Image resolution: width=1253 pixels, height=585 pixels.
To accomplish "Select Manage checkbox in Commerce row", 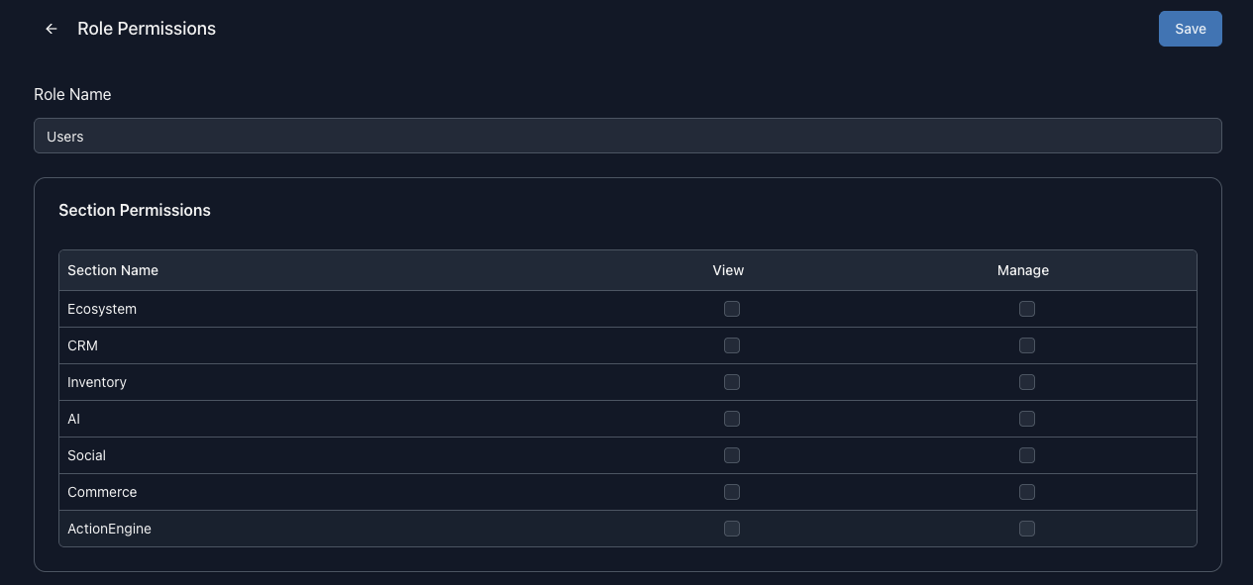I will [1027, 492].
